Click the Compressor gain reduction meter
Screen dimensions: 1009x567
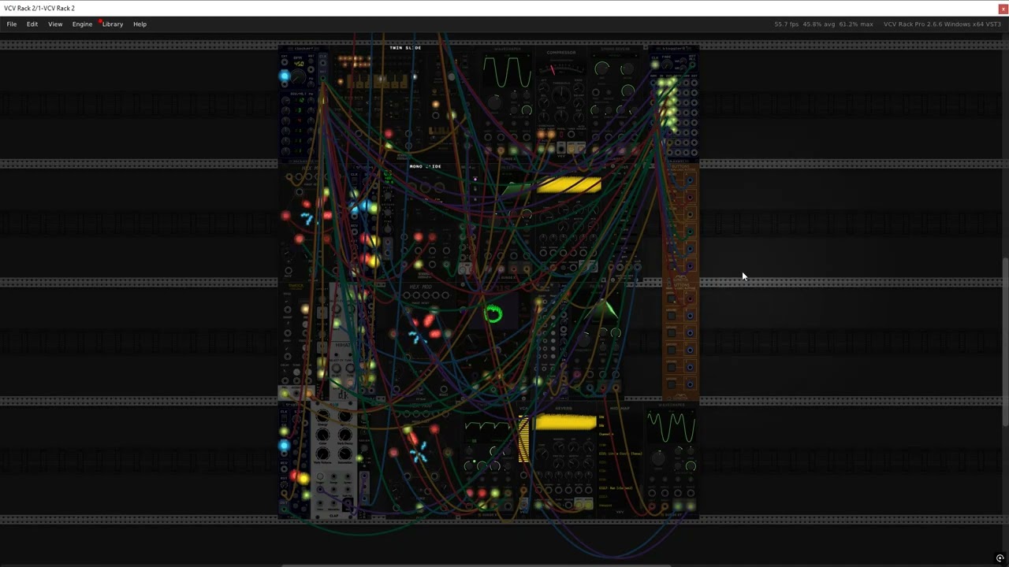560,69
